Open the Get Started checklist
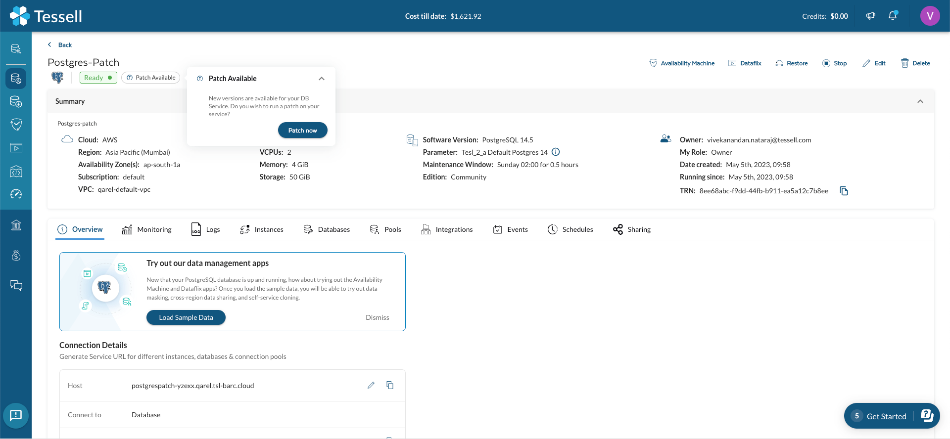This screenshot has width=950, height=439. click(892, 416)
